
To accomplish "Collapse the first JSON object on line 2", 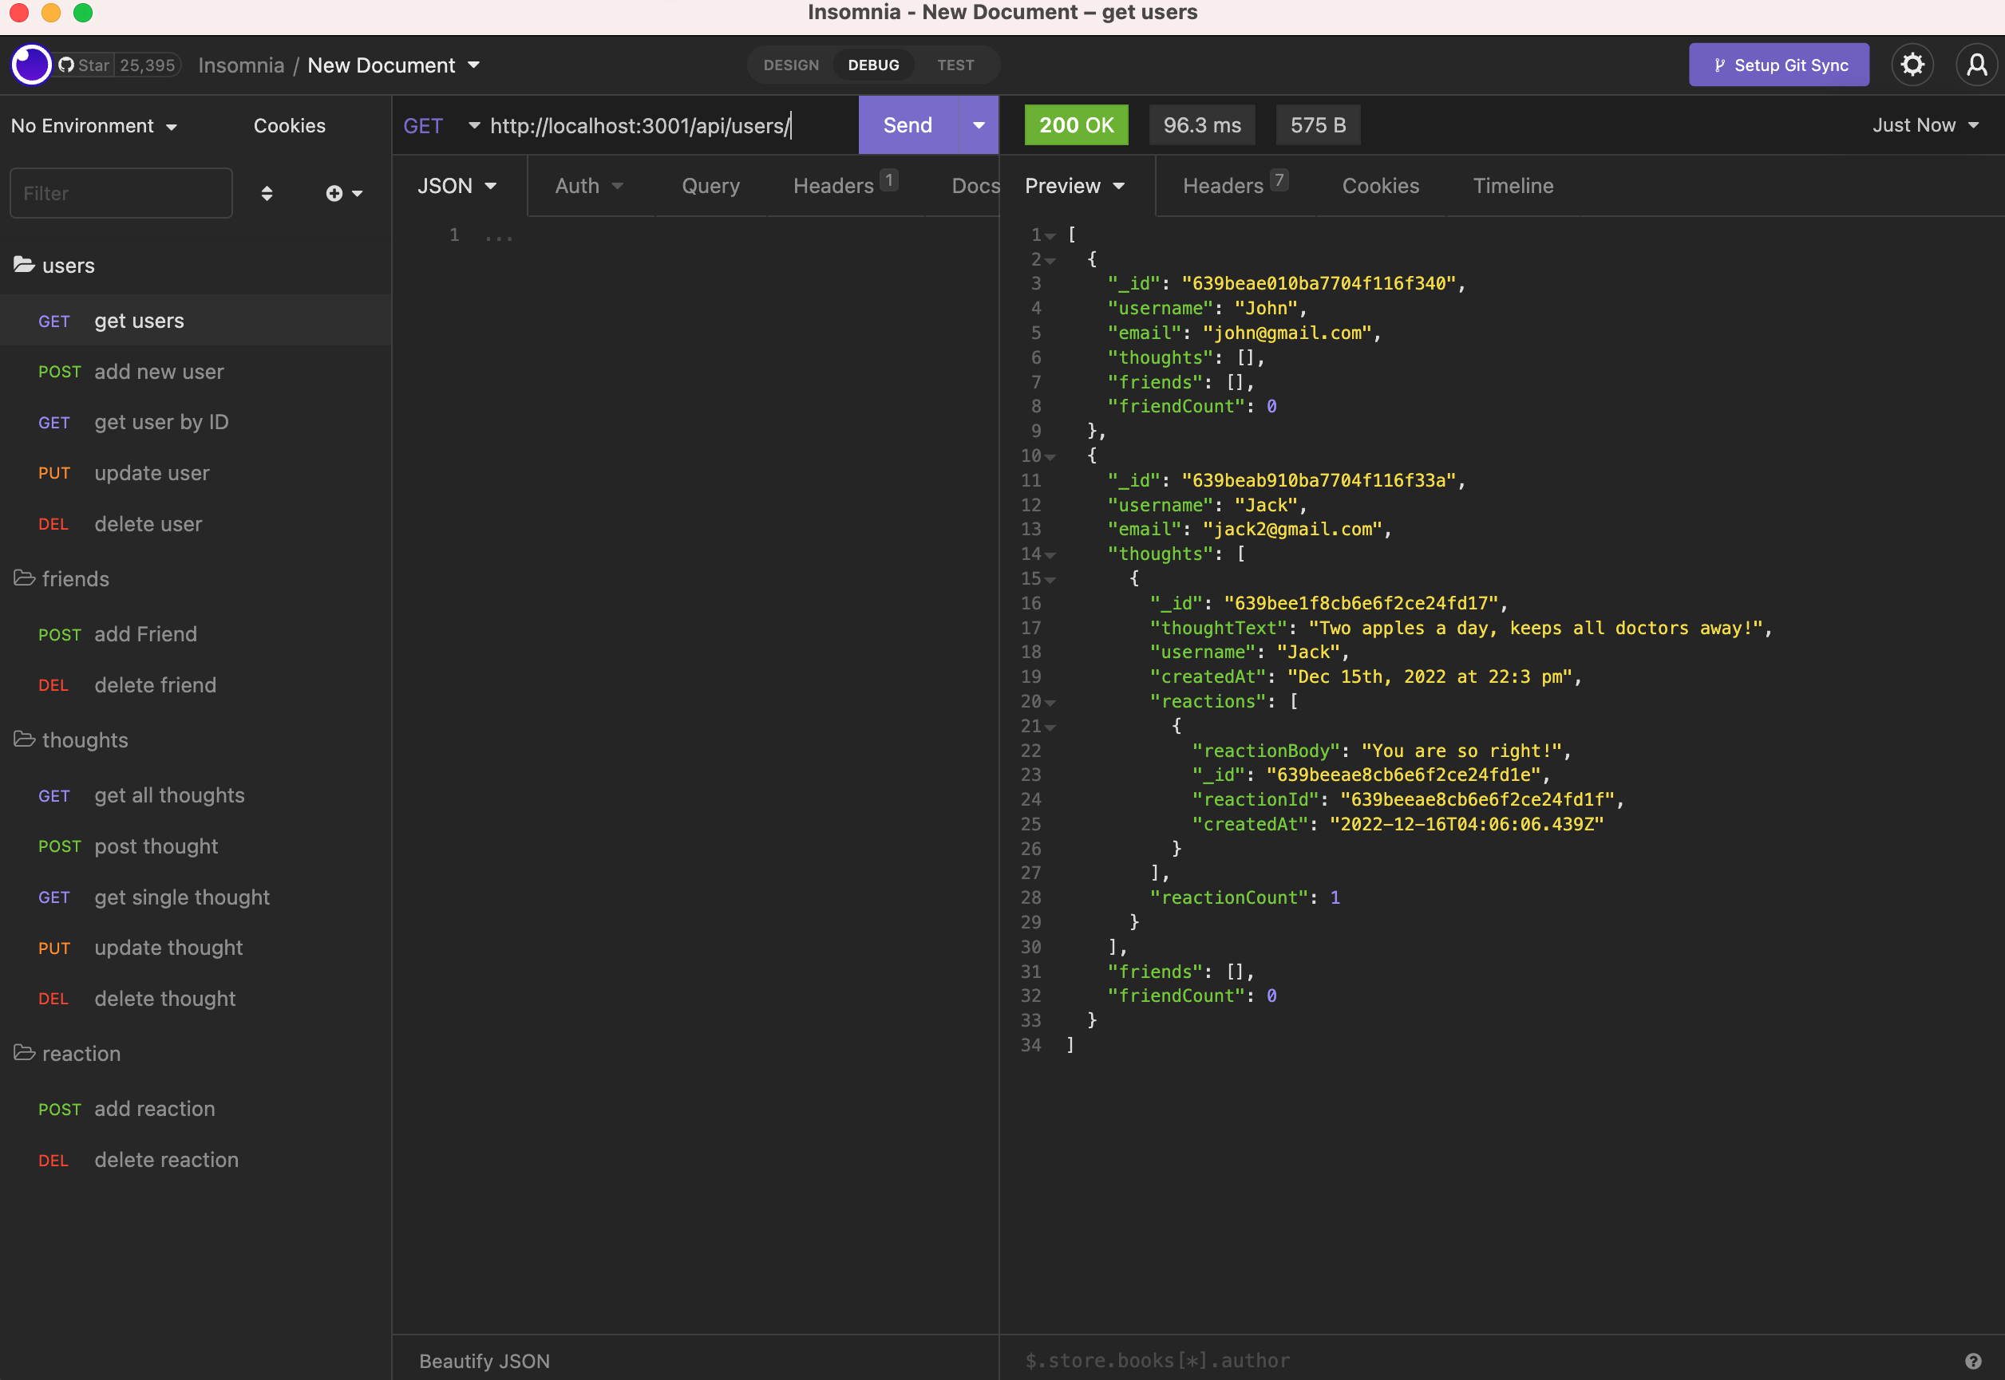I will point(1050,259).
